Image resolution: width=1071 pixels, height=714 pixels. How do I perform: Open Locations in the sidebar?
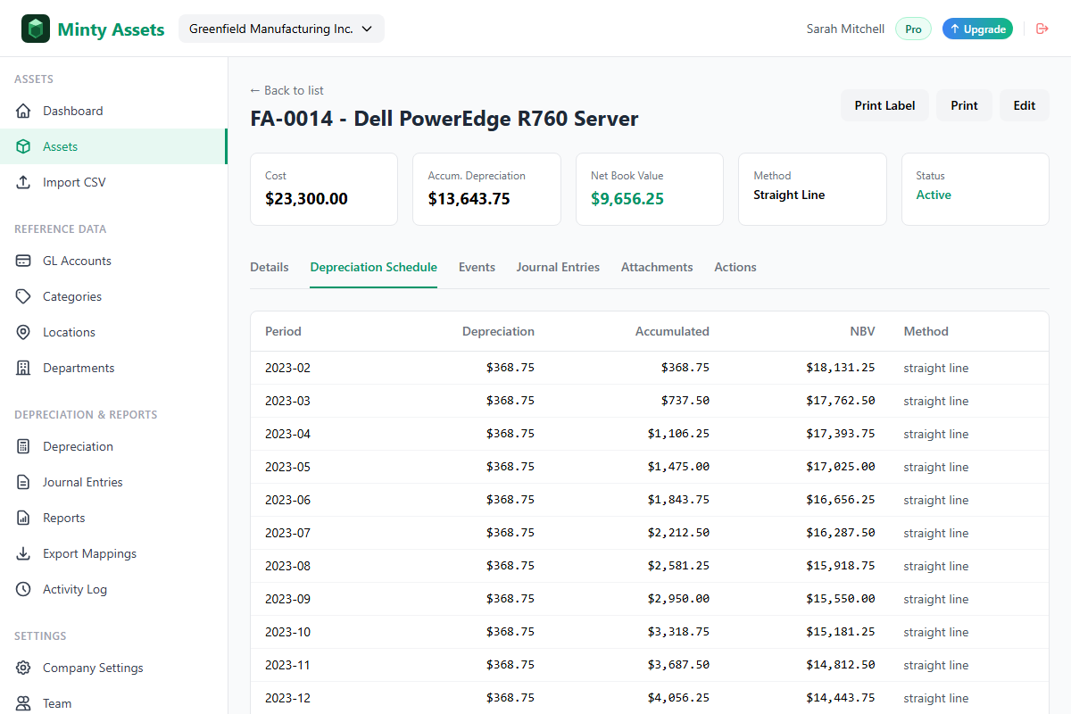[113, 332]
